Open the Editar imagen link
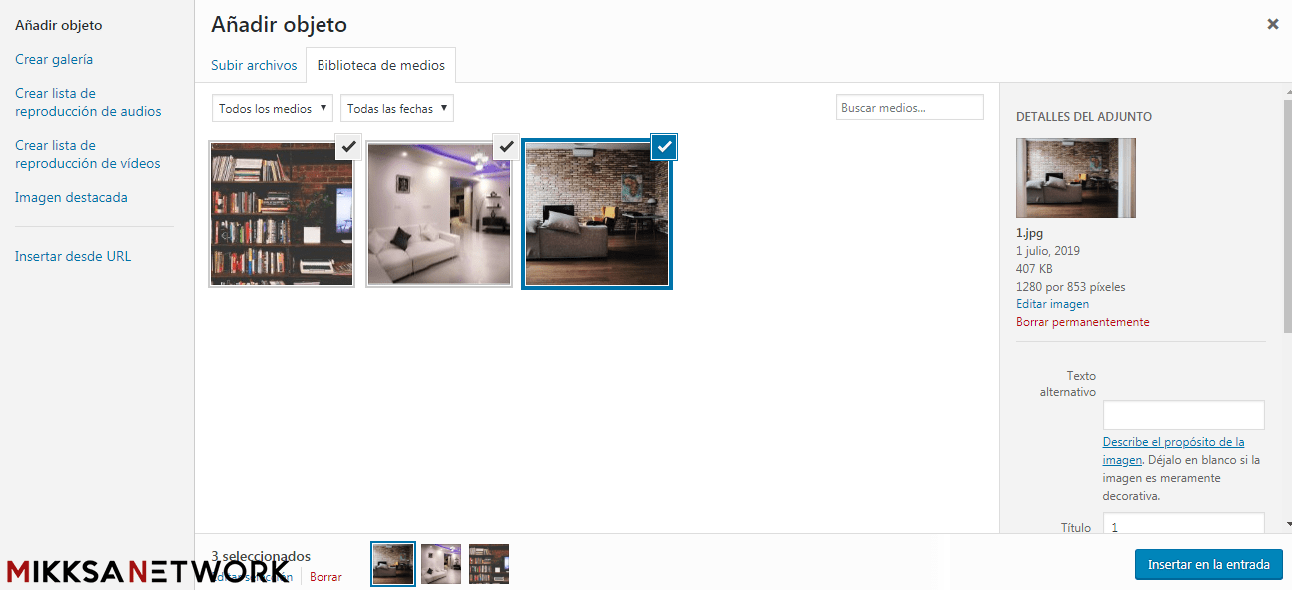 (x=1052, y=304)
